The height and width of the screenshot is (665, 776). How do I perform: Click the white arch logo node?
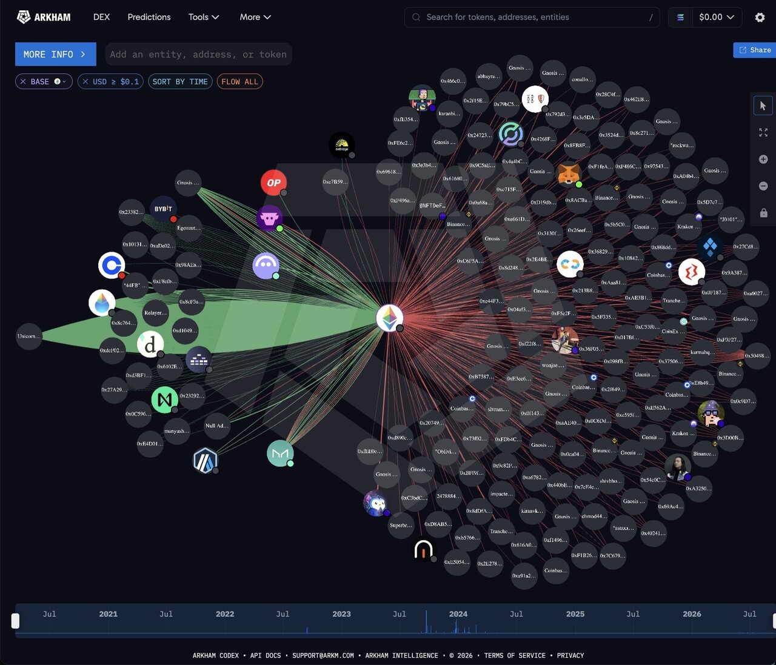(x=423, y=549)
